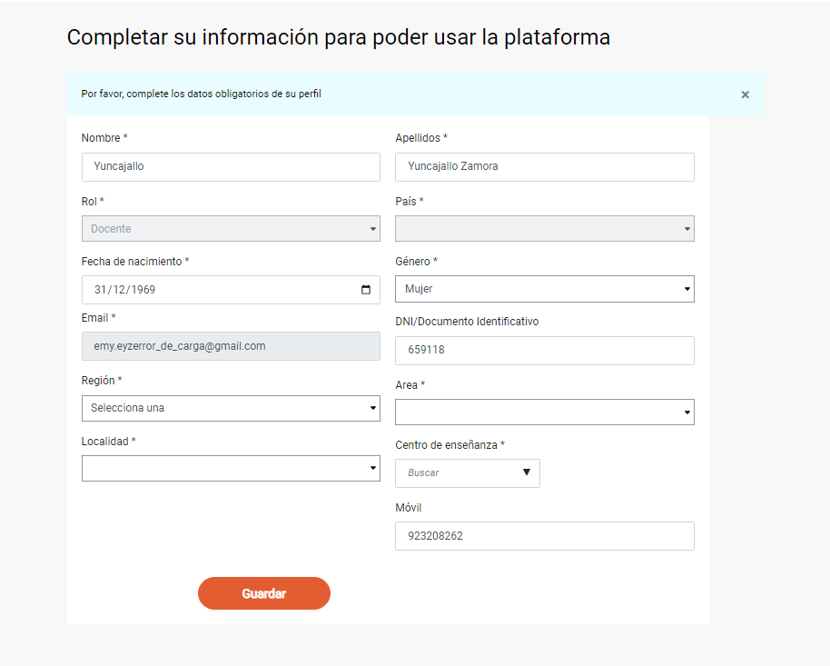Image resolution: width=830 pixels, height=666 pixels.
Task: Select the month segment '12' in birth date
Action: pyautogui.click(x=120, y=290)
